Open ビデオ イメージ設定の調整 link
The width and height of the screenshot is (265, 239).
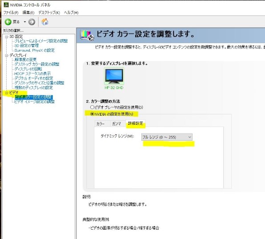pos(35,101)
